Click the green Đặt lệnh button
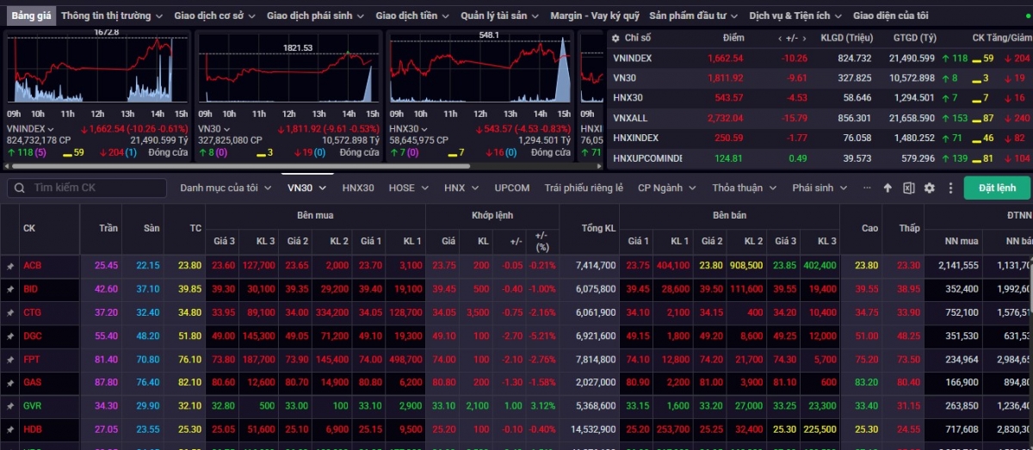This screenshot has width=1033, height=450. (x=996, y=188)
